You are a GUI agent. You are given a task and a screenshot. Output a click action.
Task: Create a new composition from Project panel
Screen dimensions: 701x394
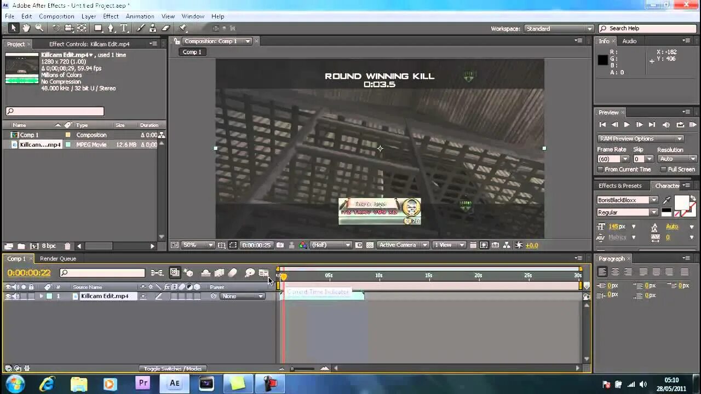tap(34, 246)
